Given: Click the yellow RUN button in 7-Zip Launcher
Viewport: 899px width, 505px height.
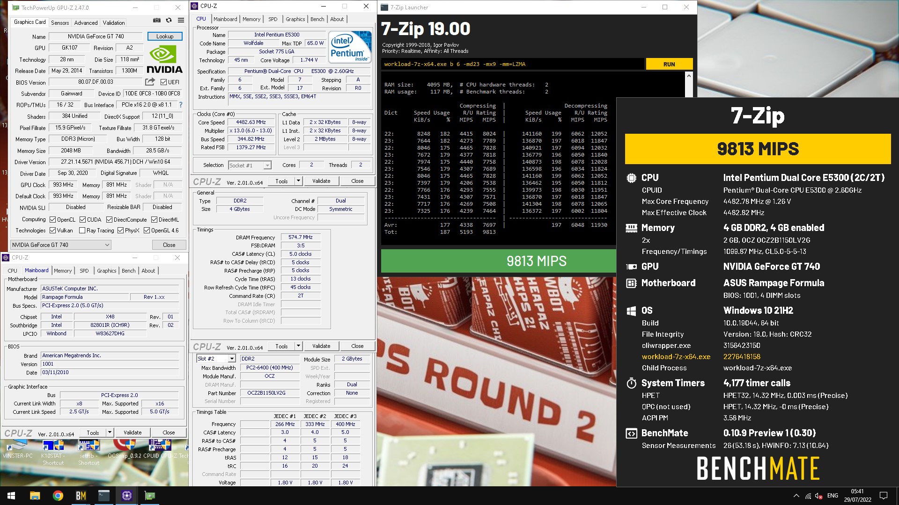Looking at the screenshot, I should pos(669,64).
